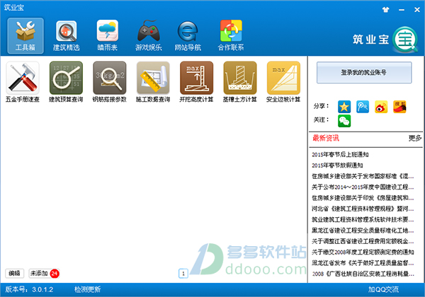Open news 关于缴交2008年度工程定额测定费的通知
Viewport: 425px width, 297px height.
click(363, 252)
